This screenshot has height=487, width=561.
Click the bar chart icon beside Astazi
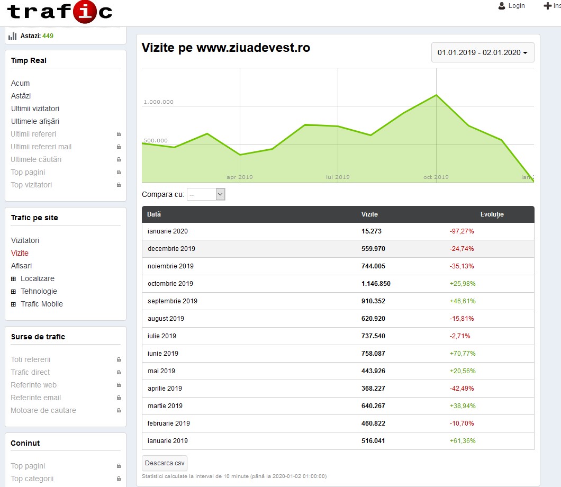(13, 36)
